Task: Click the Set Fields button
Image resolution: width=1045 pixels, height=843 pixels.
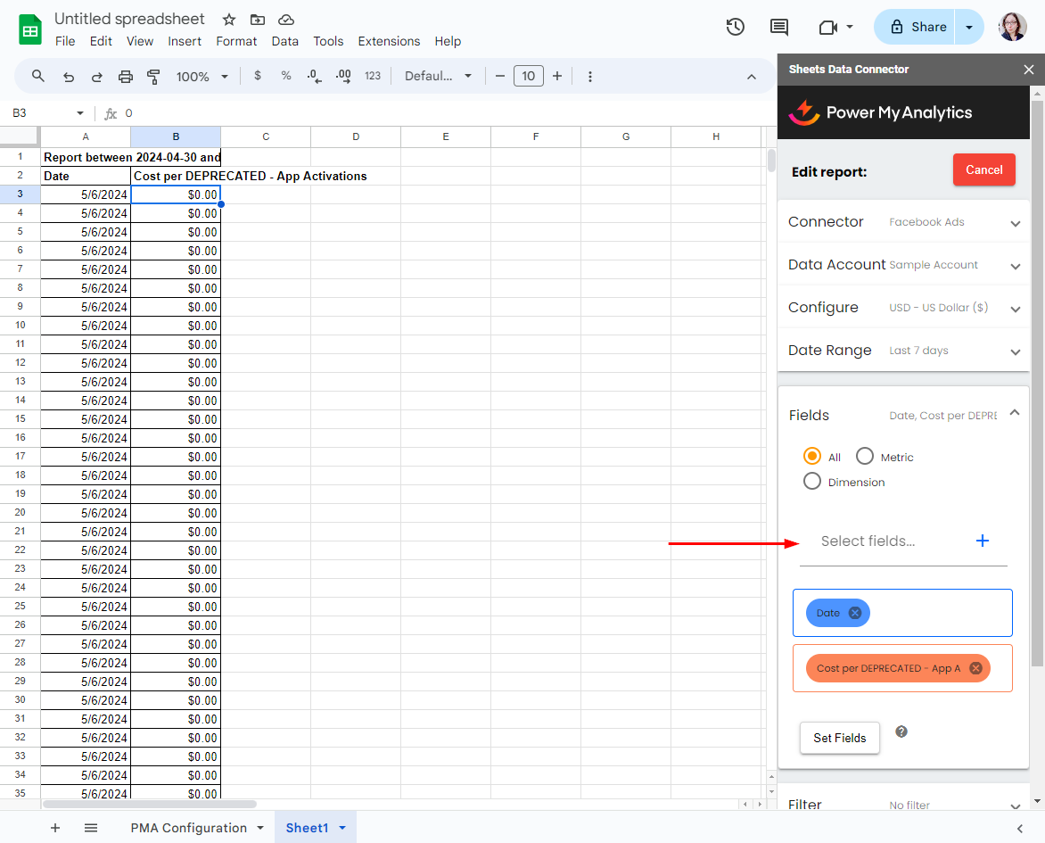Action: click(840, 738)
